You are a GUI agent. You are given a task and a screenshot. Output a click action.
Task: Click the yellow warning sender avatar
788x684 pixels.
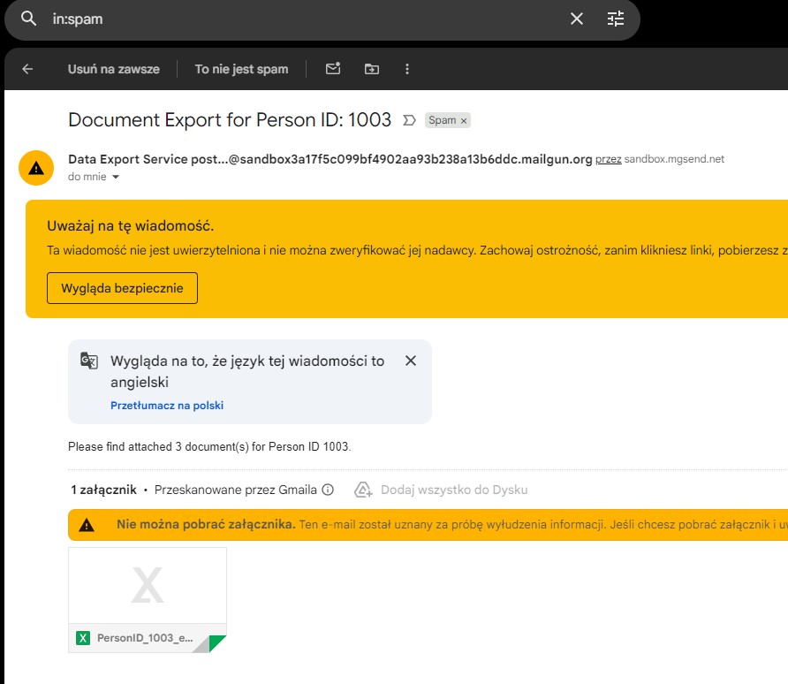point(36,168)
